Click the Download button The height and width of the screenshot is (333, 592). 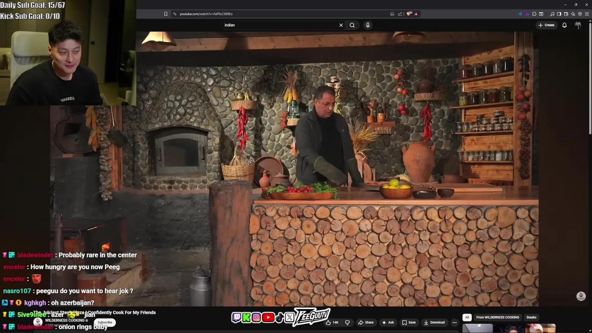tap(434, 322)
